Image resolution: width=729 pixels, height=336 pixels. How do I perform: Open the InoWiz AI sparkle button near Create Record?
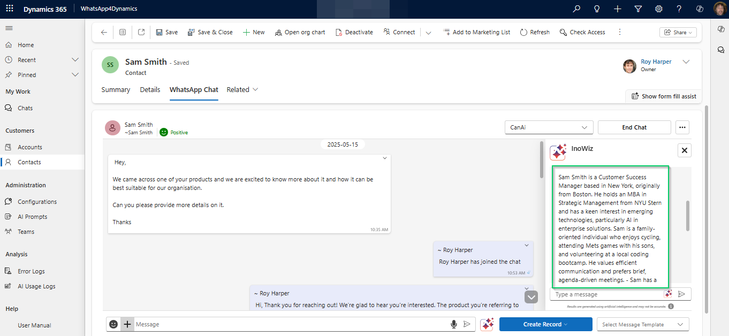[487, 324]
